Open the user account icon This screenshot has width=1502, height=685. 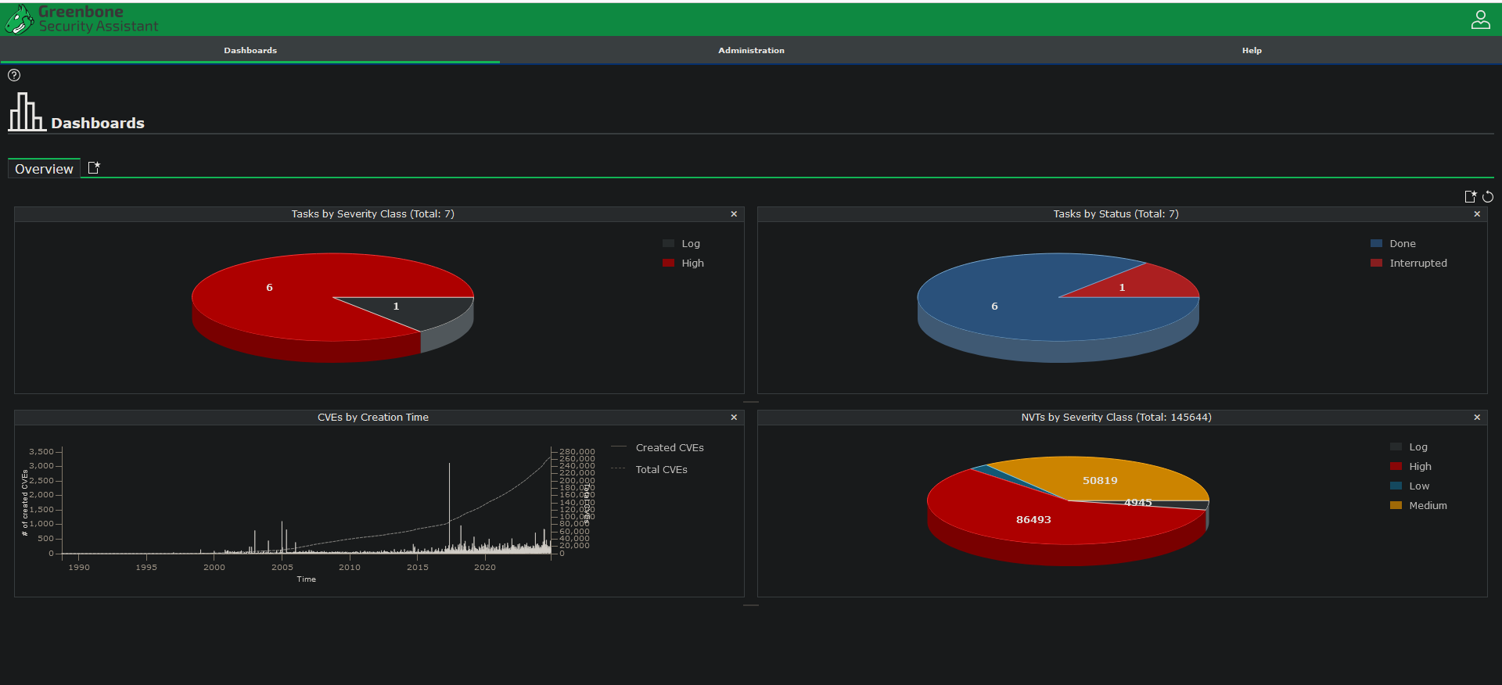1480,20
